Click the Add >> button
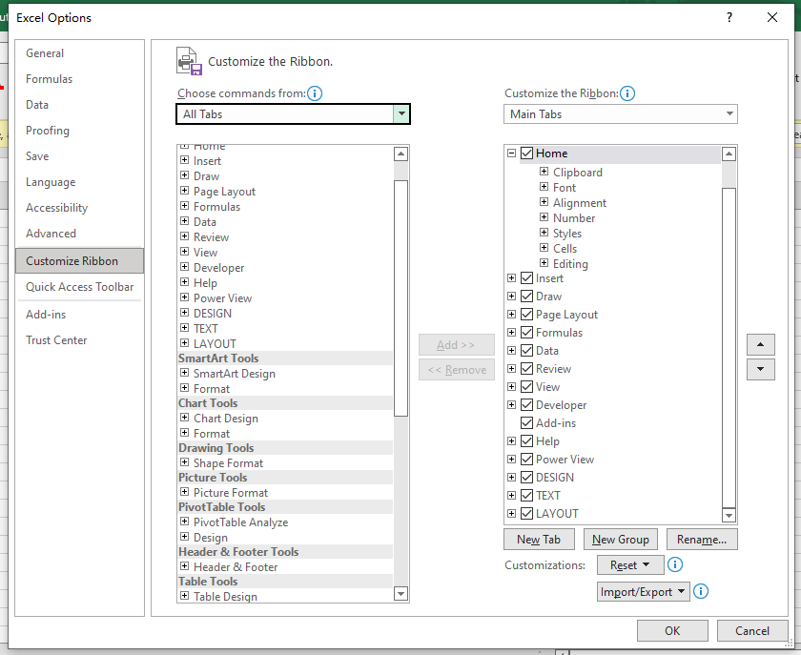This screenshot has height=655, width=801. coord(456,345)
